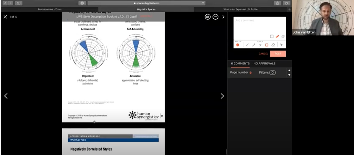Click the 1 of 4 file counter
Image resolution: width=354 pixels, height=155 pixels.
(13, 17)
